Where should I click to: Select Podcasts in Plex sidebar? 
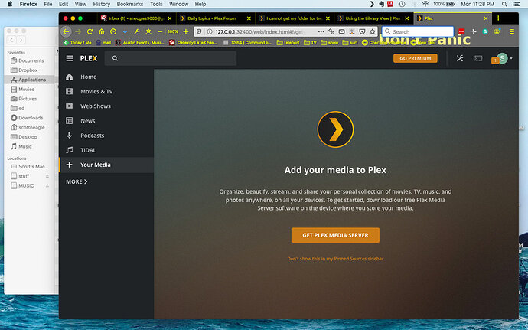pyautogui.click(x=106, y=136)
